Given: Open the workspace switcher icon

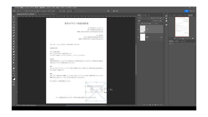Looking at the screenshot, I should (194, 11).
